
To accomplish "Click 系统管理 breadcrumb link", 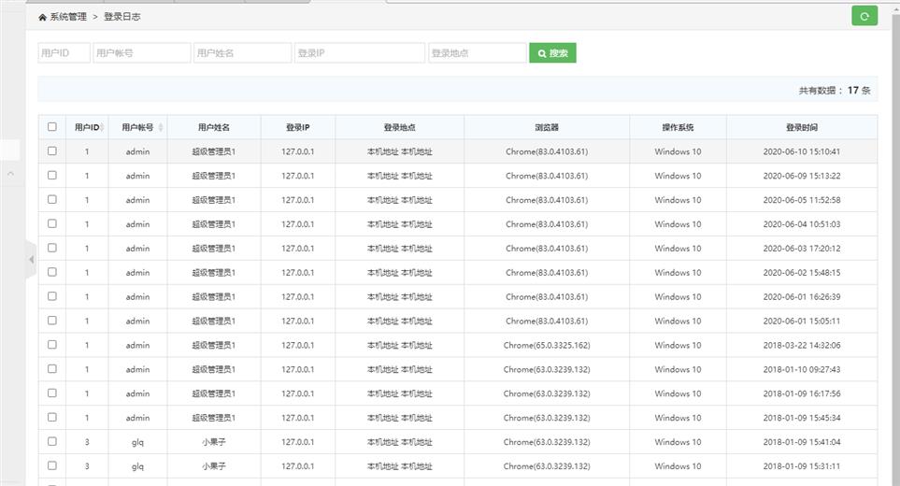I will [x=68, y=17].
